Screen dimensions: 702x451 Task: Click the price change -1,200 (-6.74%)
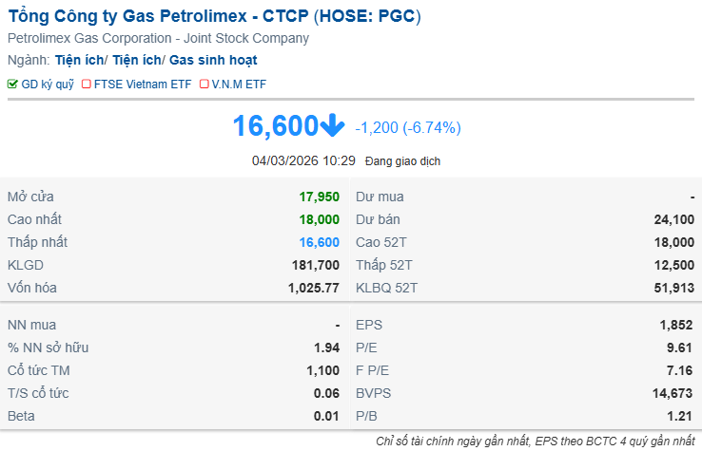coord(407,127)
